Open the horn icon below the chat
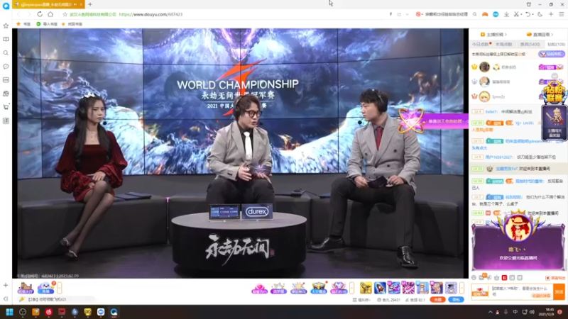This screenshot has width=568, height=319. [489, 277]
